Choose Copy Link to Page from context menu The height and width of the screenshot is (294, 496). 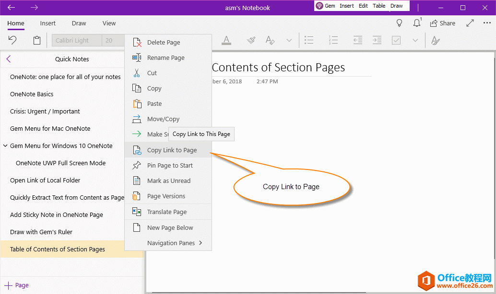[x=172, y=150]
